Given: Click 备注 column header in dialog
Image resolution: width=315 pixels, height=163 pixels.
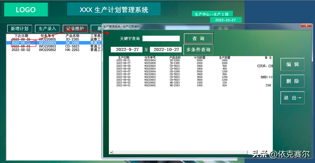Looking at the screenshot, I should (x=268, y=57).
